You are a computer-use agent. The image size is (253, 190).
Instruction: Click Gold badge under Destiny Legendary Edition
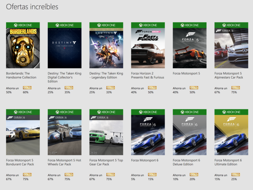[x=111, y=88]
